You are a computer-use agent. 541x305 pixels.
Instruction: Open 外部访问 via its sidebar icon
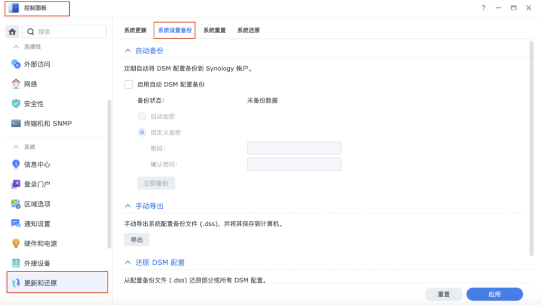click(16, 64)
